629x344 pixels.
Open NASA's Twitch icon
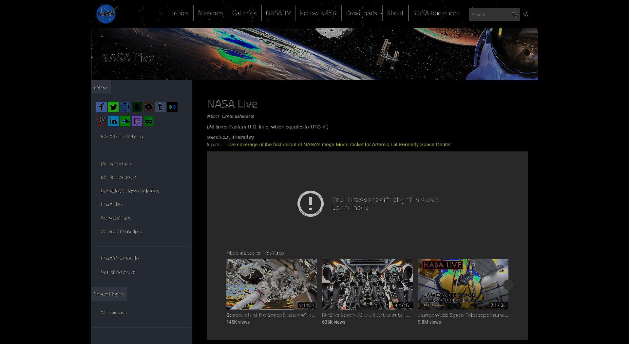[x=137, y=121]
